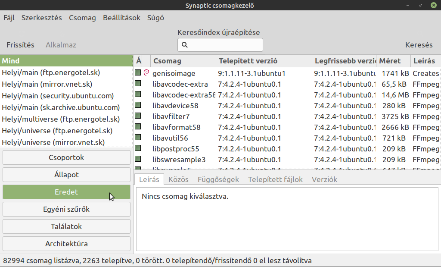Select Helyi/universe (mirror.vnet.sk) entry
Image resolution: width=441 pixels, height=267 pixels.
[66, 142]
